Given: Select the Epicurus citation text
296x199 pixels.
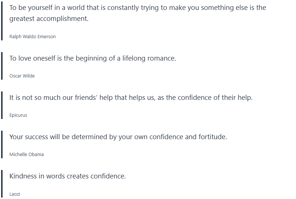Looking at the screenshot, I should 18,115.
